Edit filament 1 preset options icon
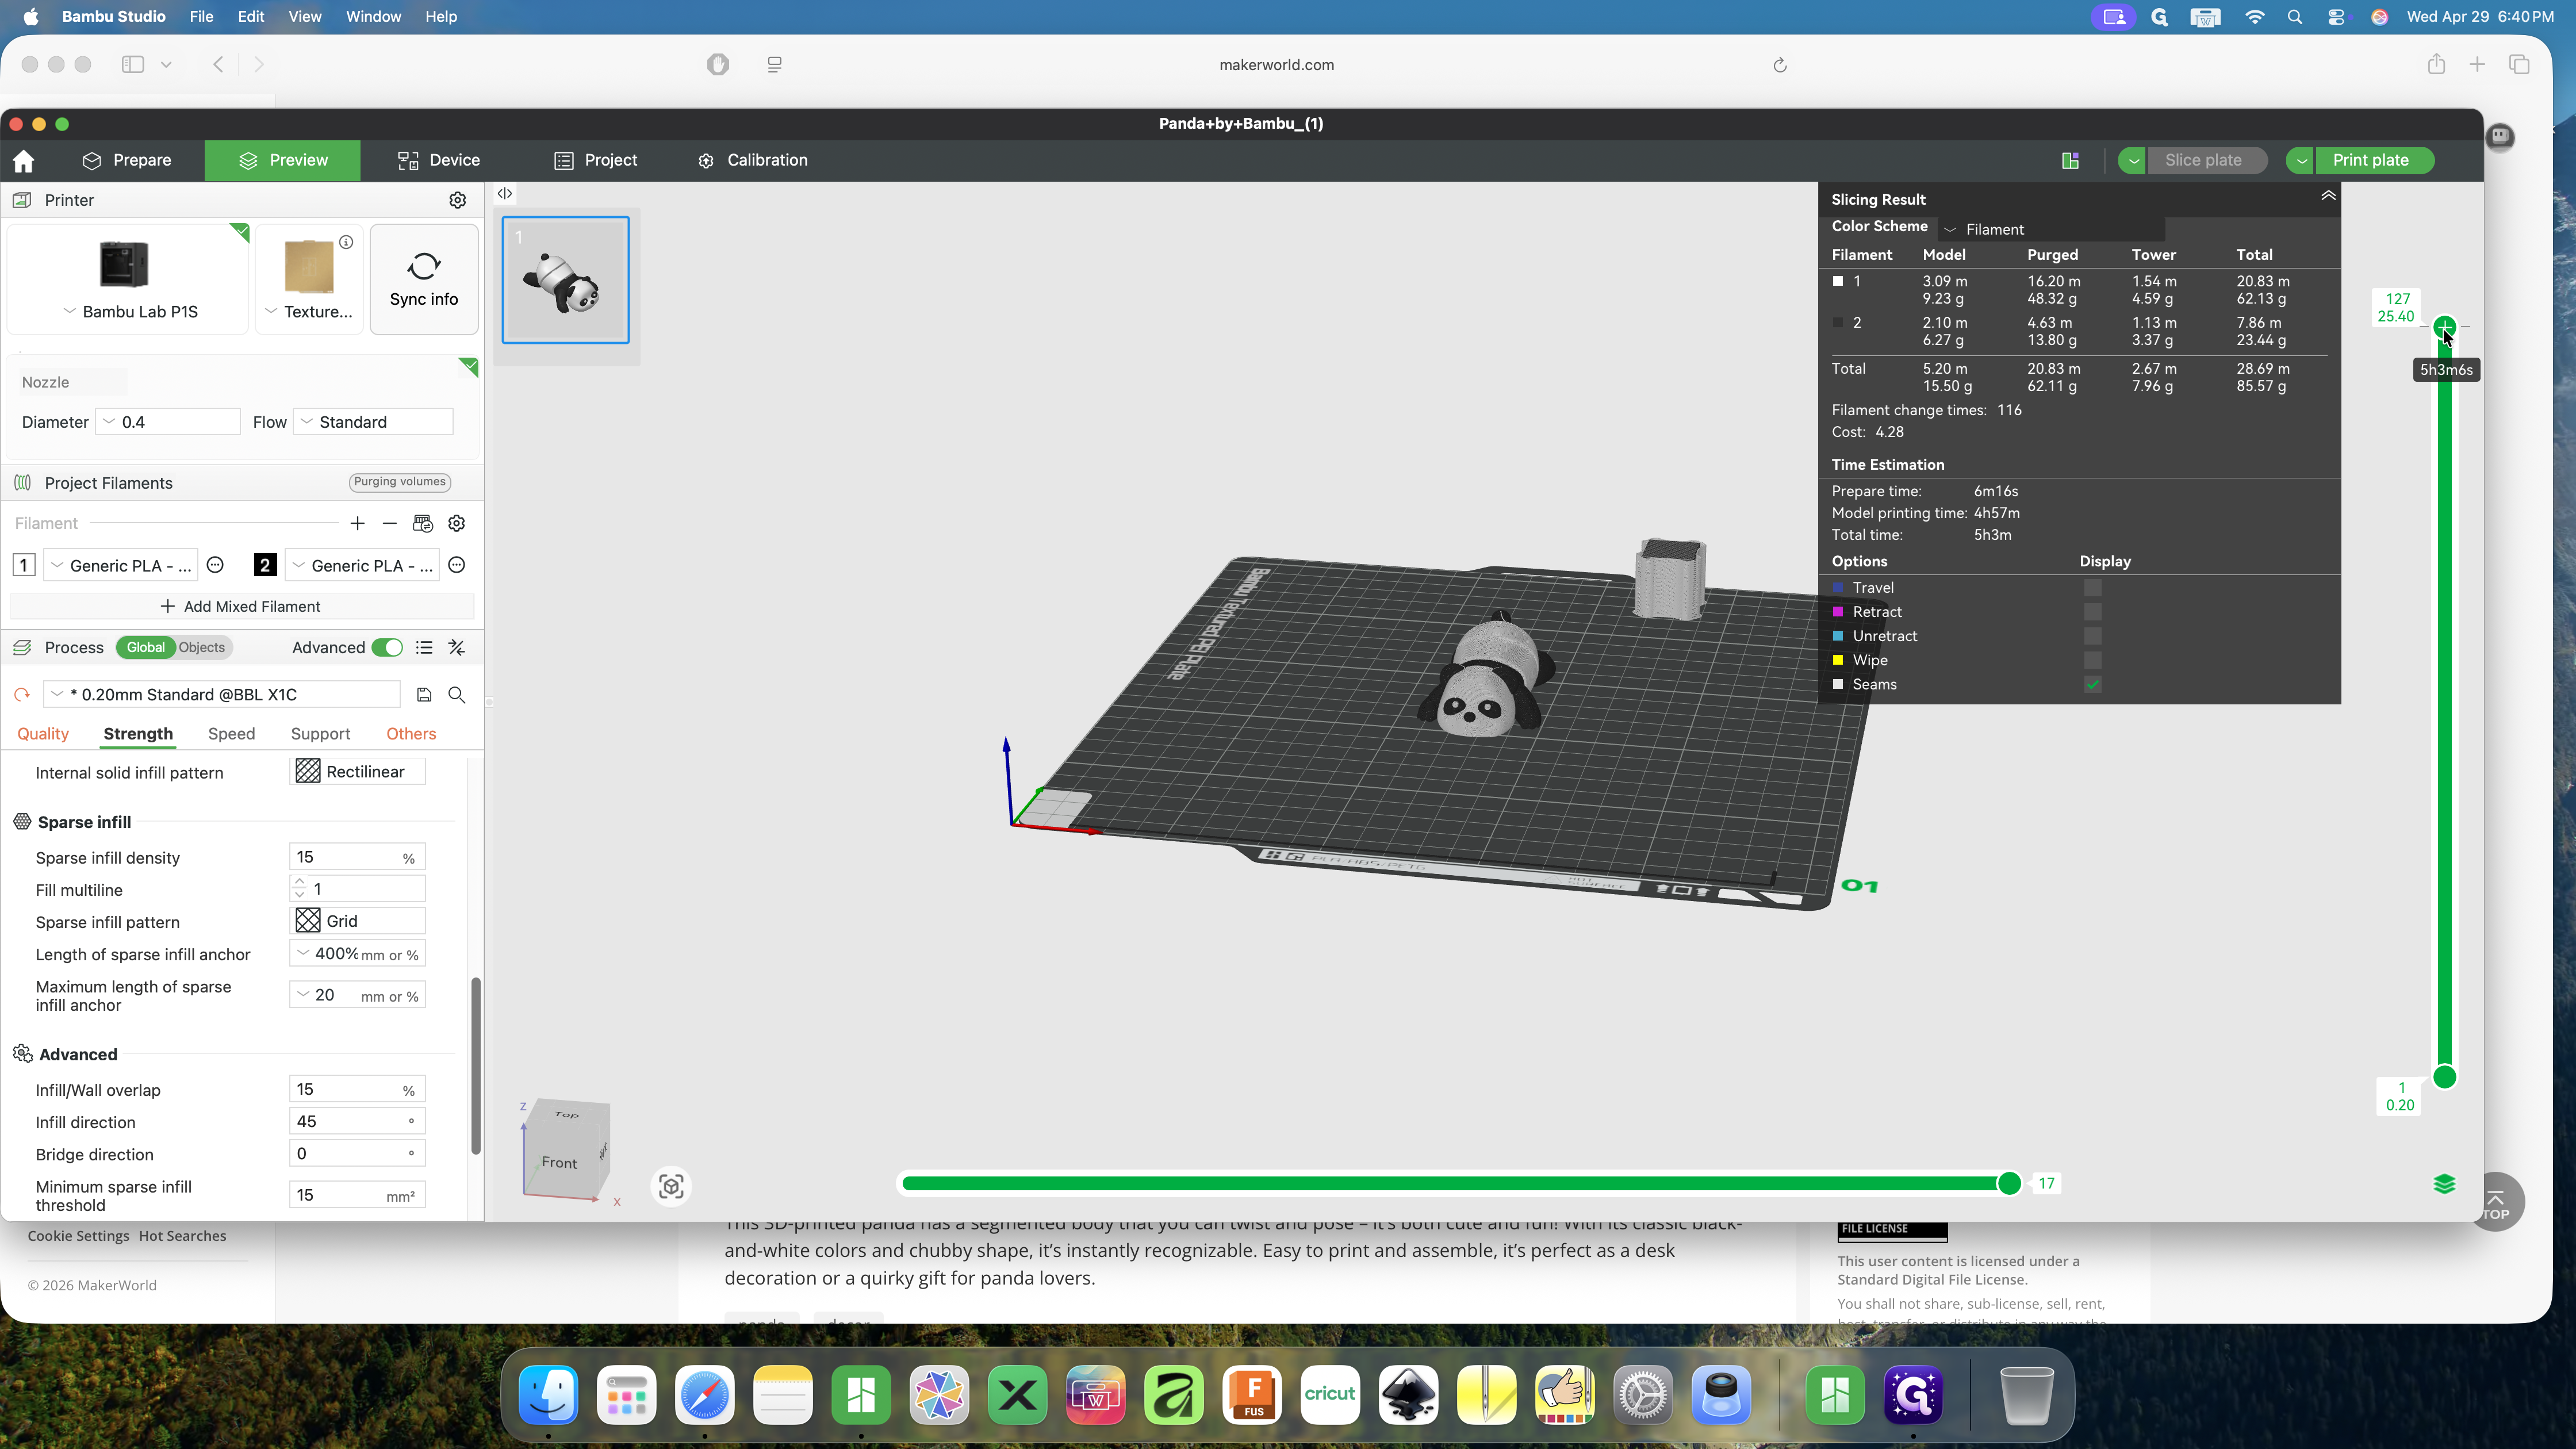The width and height of the screenshot is (2576, 1449). click(215, 566)
